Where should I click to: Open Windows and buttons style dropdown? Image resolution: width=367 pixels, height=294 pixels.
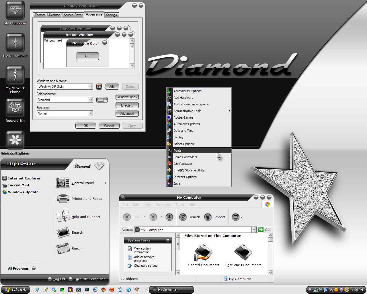[x=91, y=86]
